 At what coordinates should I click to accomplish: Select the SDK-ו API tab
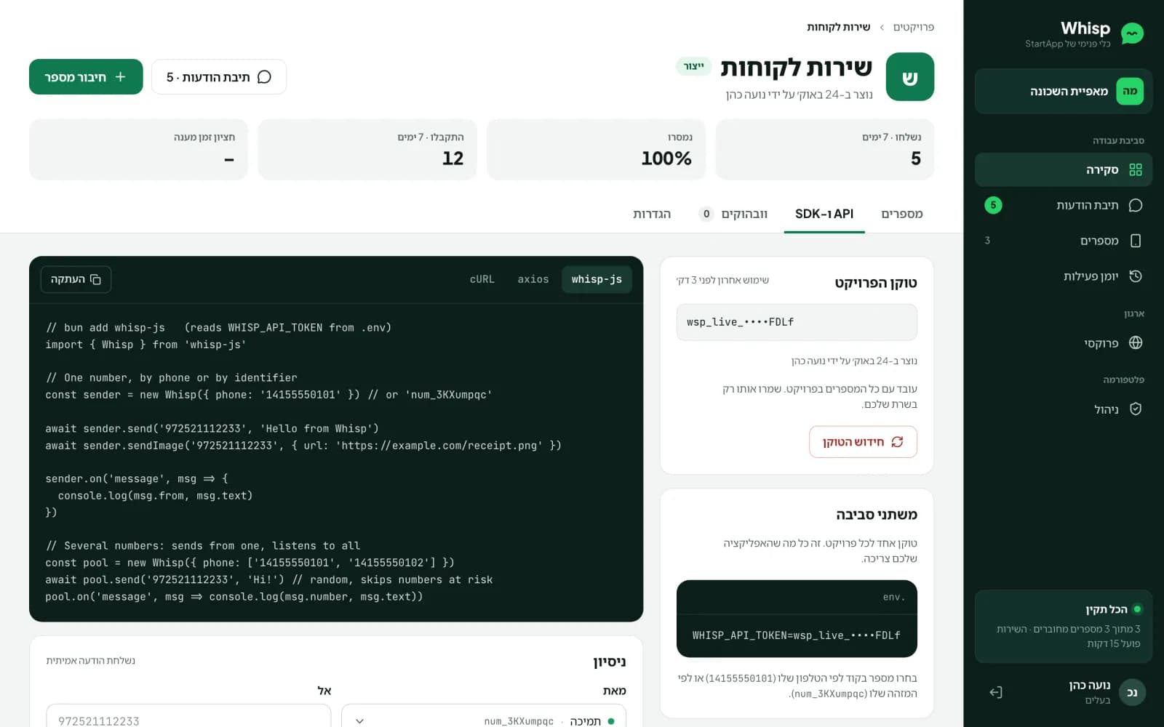(x=824, y=214)
